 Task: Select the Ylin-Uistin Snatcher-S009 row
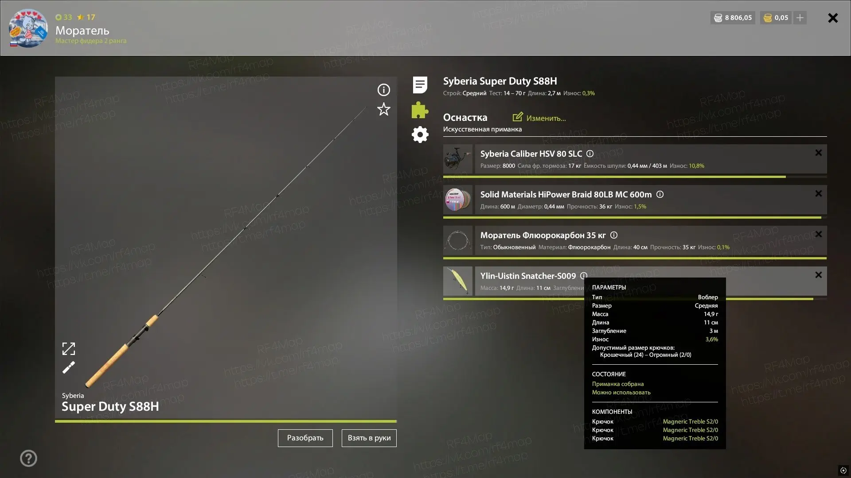[x=651, y=281]
